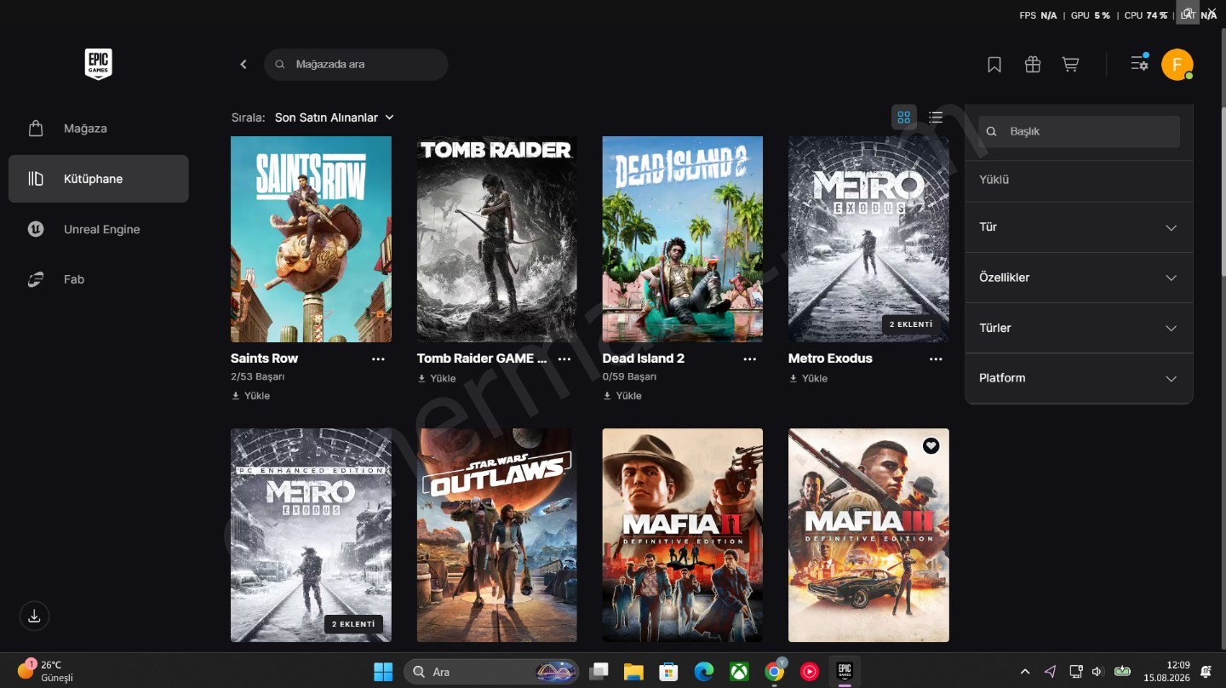Open the Xbox app from the taskbar
The width and height of the screenshot is (1226, 688).
[x=740, y=672]
